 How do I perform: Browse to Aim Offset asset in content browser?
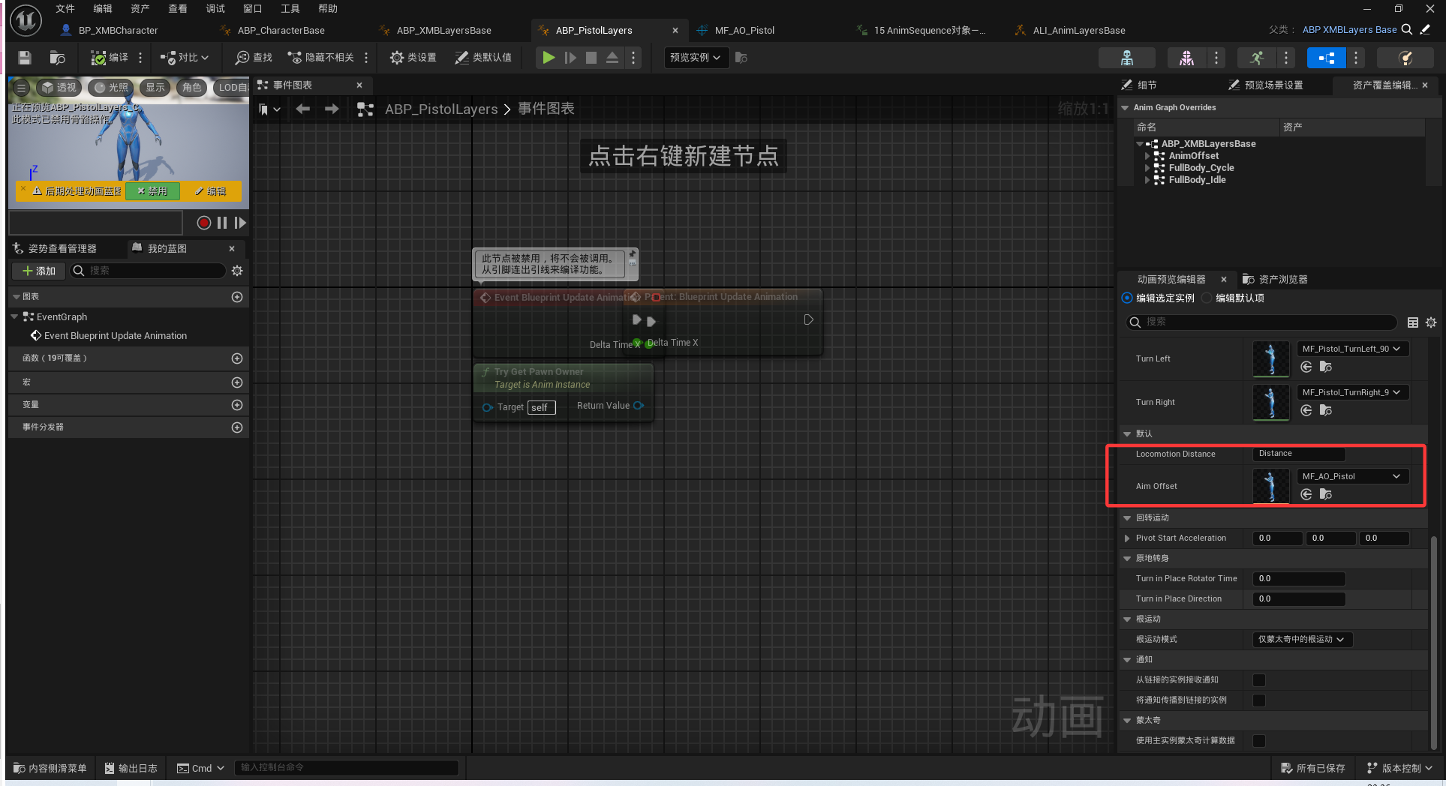point(1326,494)
